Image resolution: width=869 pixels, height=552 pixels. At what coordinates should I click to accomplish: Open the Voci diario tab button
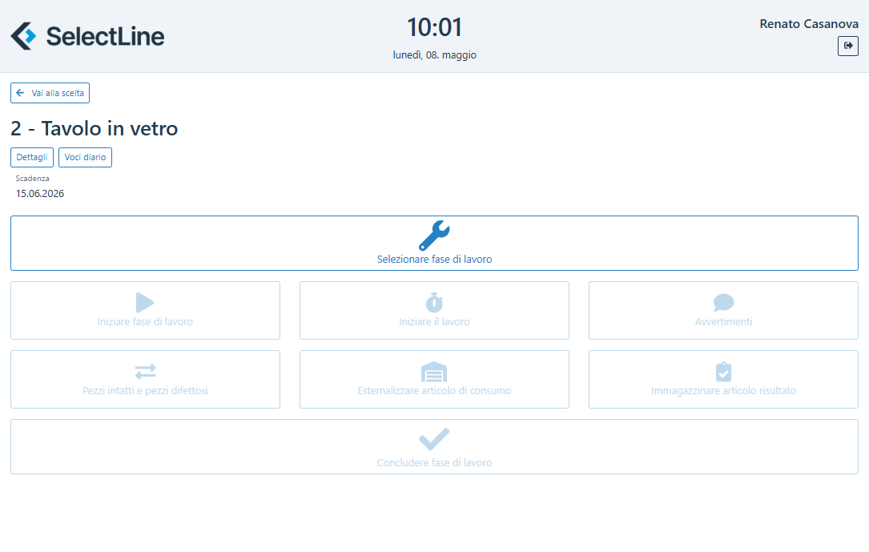pos(85,157)
